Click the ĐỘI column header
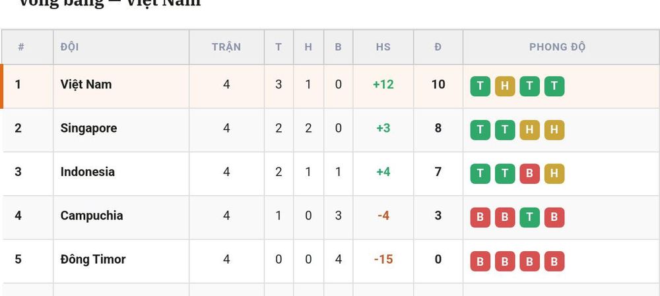Image resolution: width=660 pixels, height=296 pixels. point(69,47)
